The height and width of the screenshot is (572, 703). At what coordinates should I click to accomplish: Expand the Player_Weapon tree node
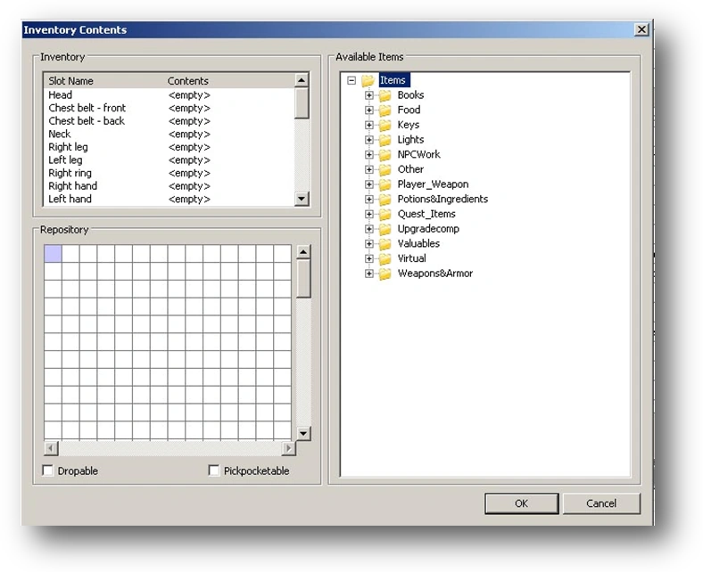click(x=369, y=184)
